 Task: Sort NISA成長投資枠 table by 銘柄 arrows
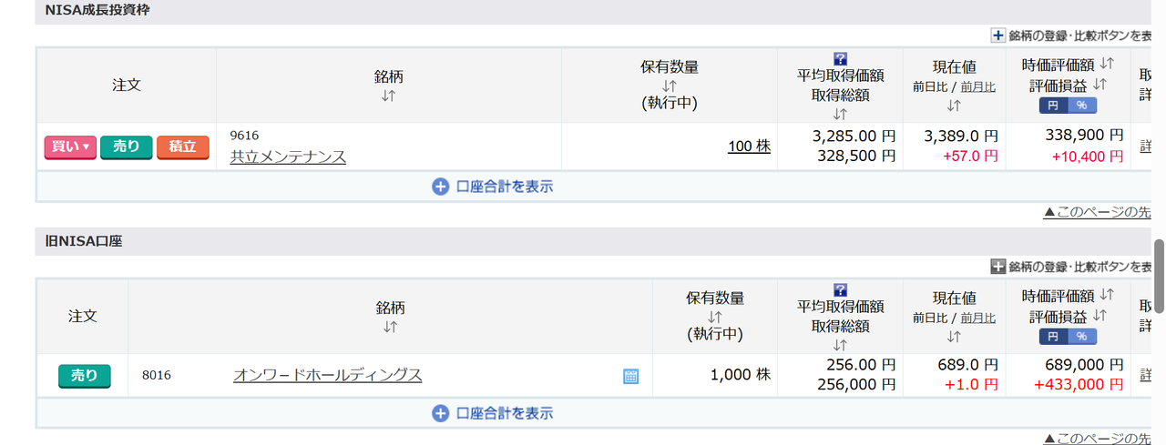point(389,95)
